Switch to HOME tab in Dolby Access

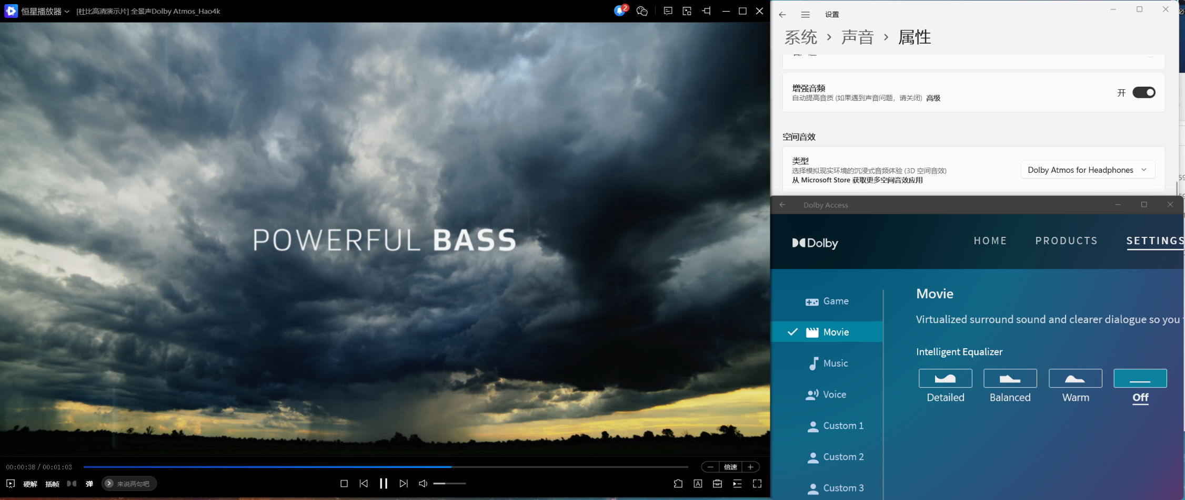990,241
